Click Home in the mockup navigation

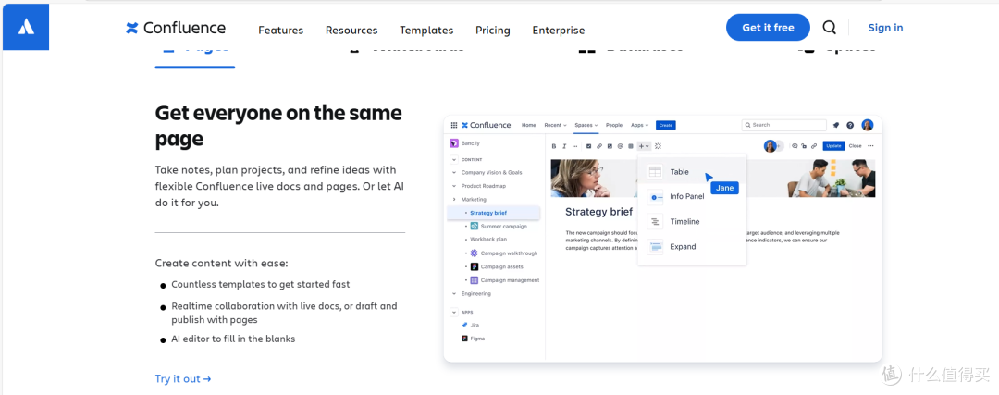(x=529, y=125)
